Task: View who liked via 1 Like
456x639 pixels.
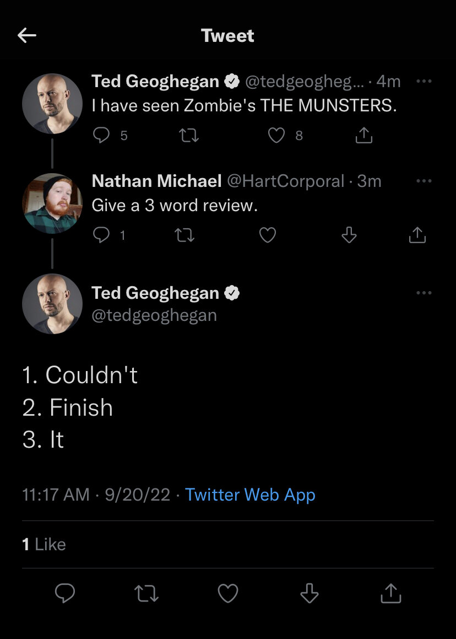Action: (44, 544)
